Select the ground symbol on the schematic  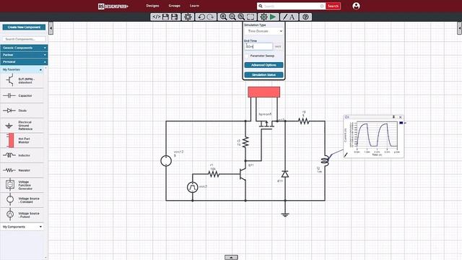click(285, 214)
